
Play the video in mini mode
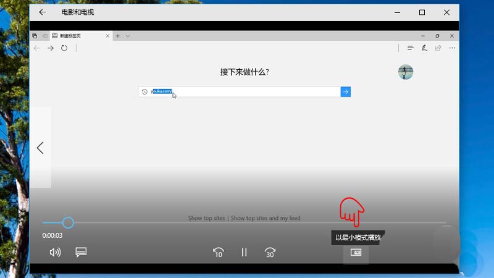coord(356,252)
